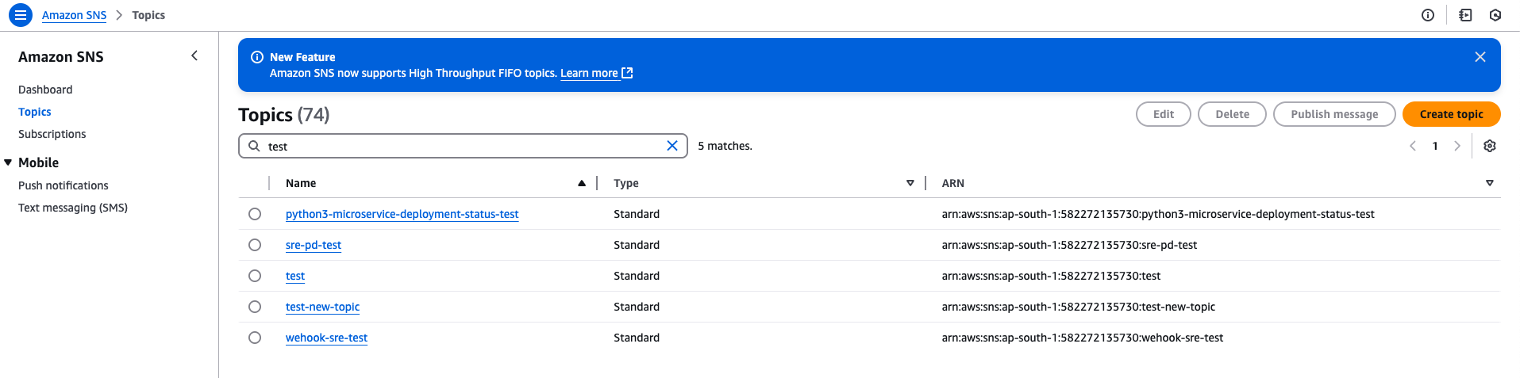Click the ARN ending in test-new-topic
1520x378 pixels.
tap(1079, 307)
